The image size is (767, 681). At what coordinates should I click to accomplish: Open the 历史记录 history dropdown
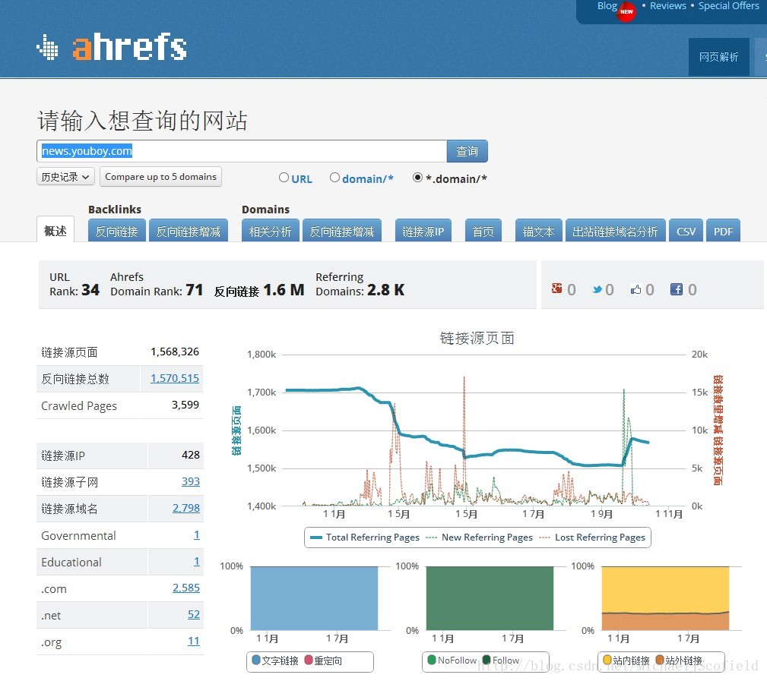(x=65, y=176)
